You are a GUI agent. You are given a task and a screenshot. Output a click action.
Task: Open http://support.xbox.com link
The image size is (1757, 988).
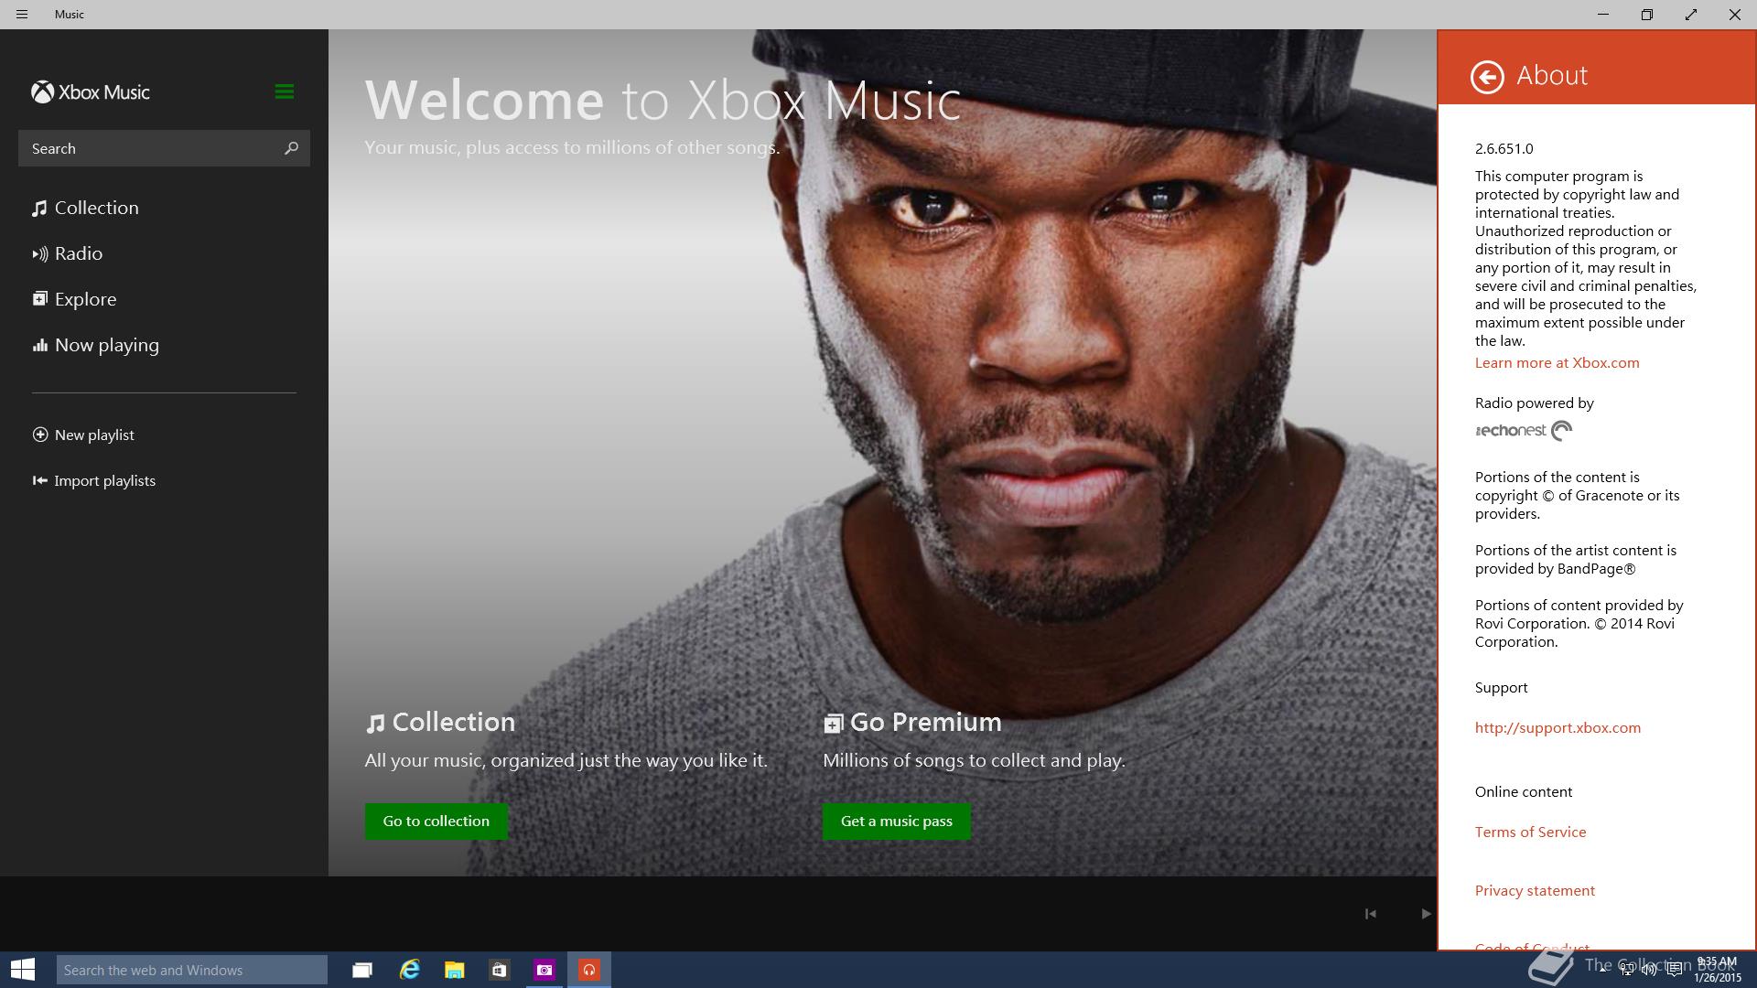1558,727
